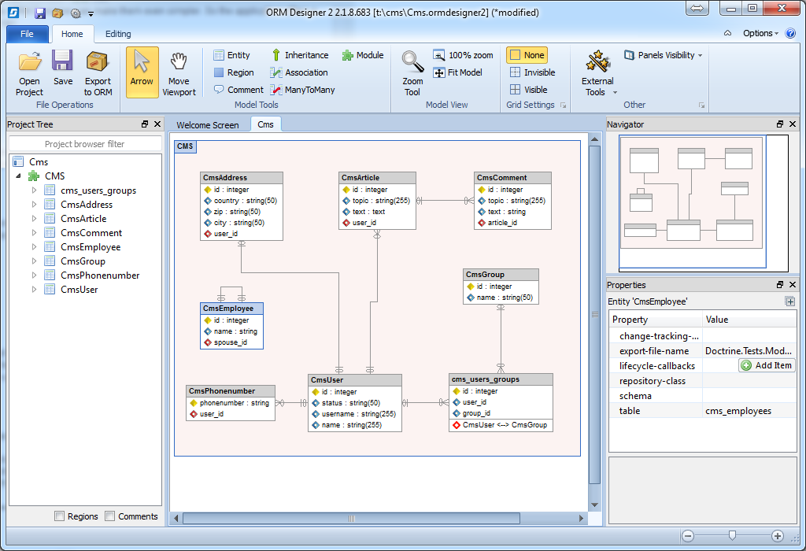The image size is (806, 551).
Task: Open the Grid Settings dialog launcher
Action: tap(564, 105)
